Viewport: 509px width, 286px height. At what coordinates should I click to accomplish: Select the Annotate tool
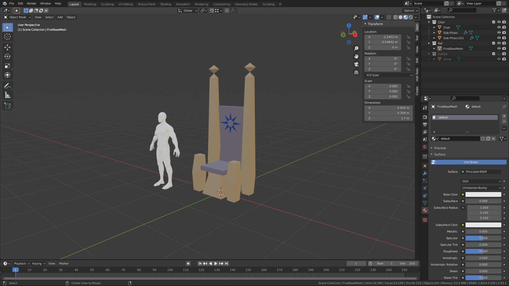[x=7, y=86]
